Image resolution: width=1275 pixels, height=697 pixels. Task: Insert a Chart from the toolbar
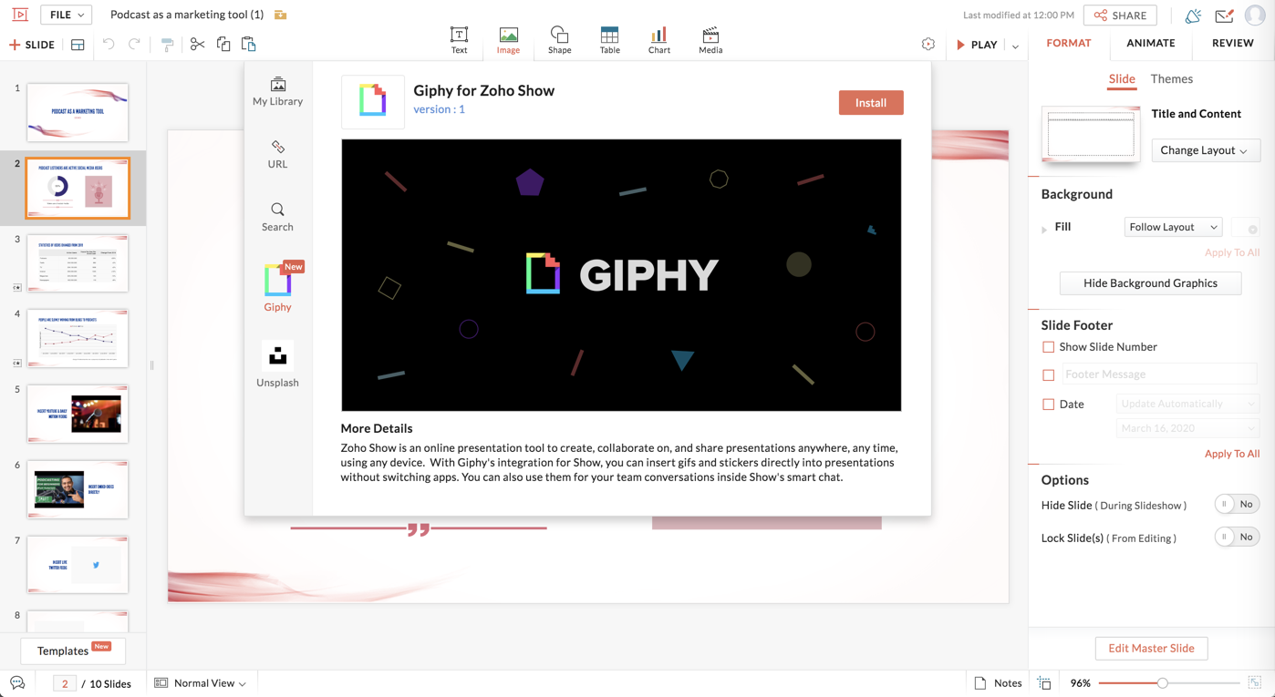658,40
